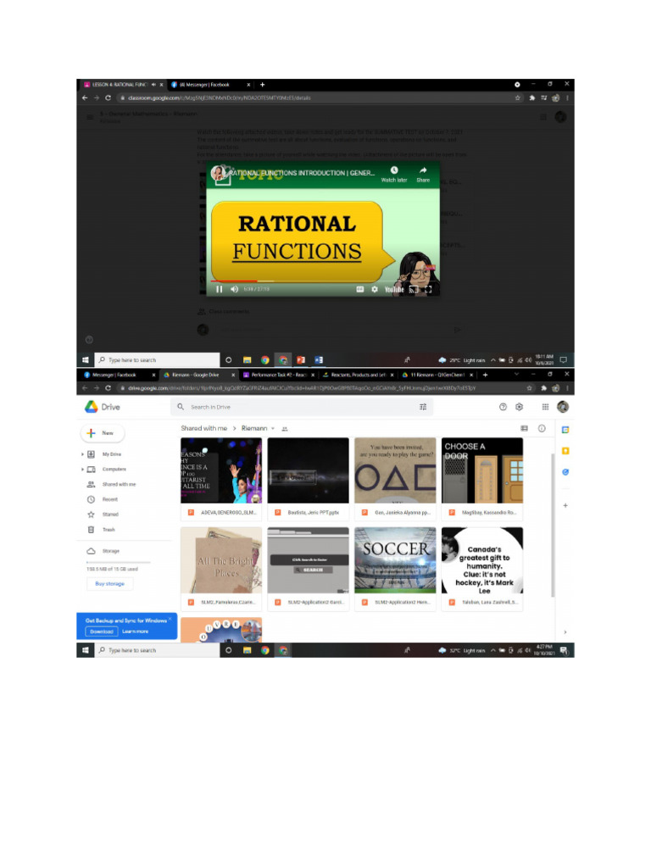Switch Drive to list layout
This screenshot has width=651, height=868.
click(x=524, y=428)
